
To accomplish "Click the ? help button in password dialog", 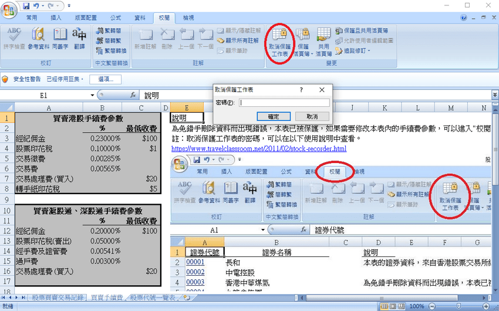I will click(x=301, y=90).
